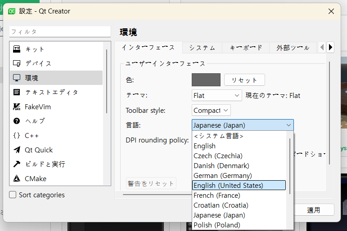Click the language dropdown list scrollbar
The image size is (347, 231).
[x=290, y=166]
